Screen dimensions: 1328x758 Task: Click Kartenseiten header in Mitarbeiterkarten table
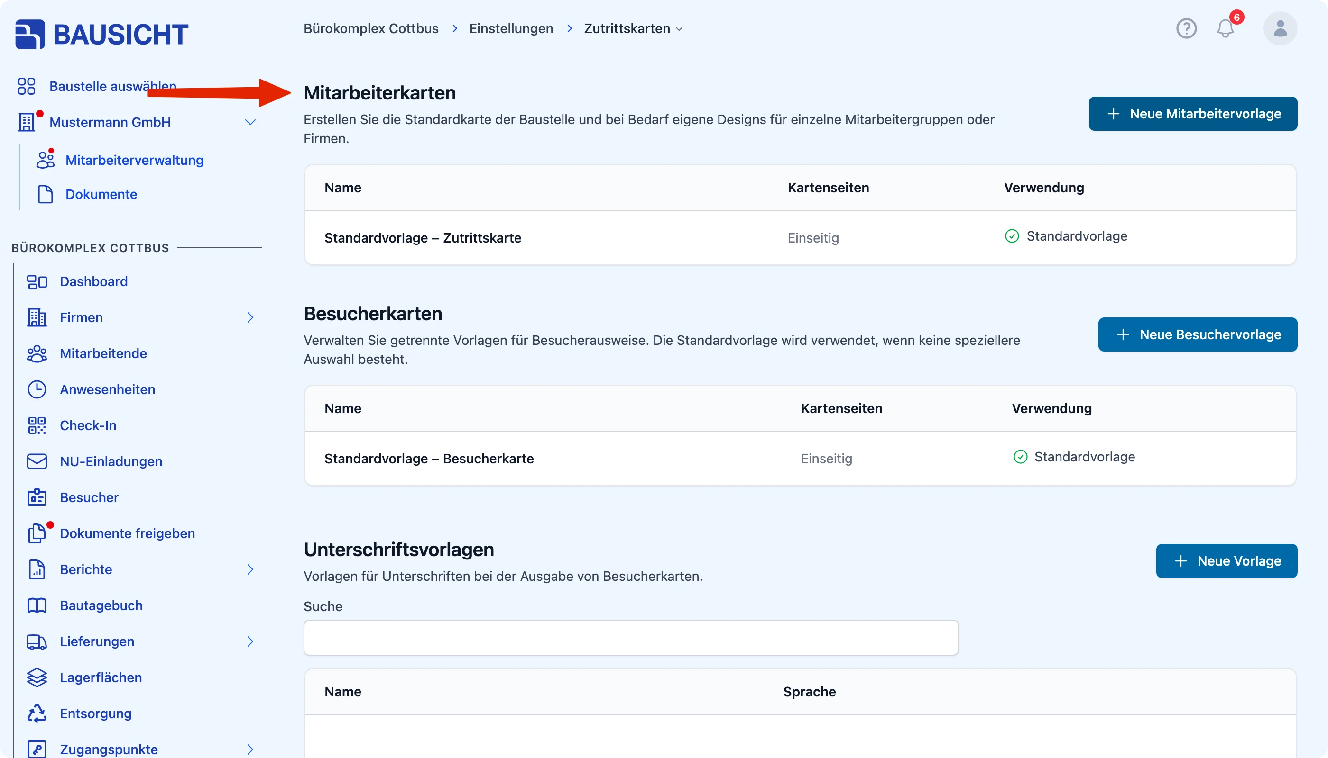pos(828,188)
